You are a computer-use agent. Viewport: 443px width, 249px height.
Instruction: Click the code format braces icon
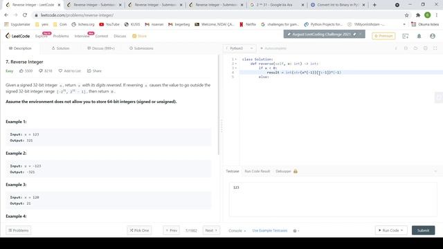406,48
